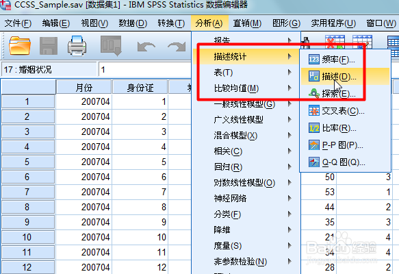Click the Ratio 1/2 icon
The height and width of the screenshot is (274, 399).
point(313,128)
